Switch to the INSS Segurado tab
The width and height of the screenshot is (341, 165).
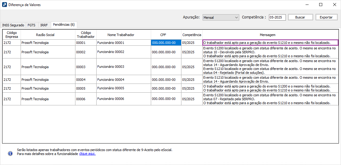(13, 25)
